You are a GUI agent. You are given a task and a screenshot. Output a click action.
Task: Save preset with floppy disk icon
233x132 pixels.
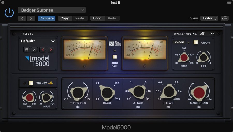pyautogui.click(x=27, y=50)
